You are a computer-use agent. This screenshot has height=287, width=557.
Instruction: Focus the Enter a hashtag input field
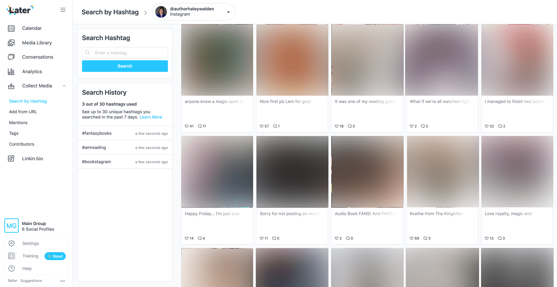click(x=125, y=53)
